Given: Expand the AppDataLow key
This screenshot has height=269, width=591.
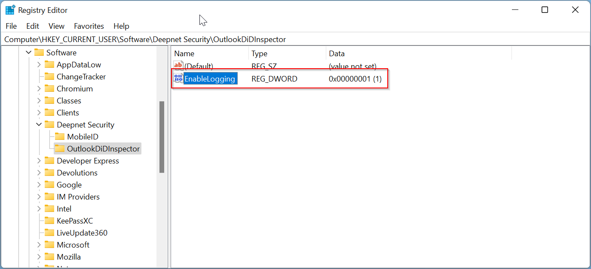Looking at the screenshot, I should pyautogui.click(x=39, y=65).
